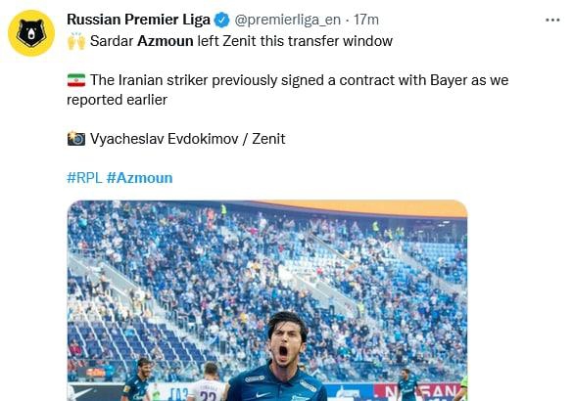
Task: Open the attached stadium photo
Action: tap(267, 300)
